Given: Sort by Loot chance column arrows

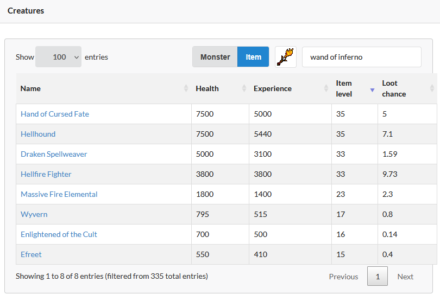Looking at the screenshot, I should click(x=432, y=88).
